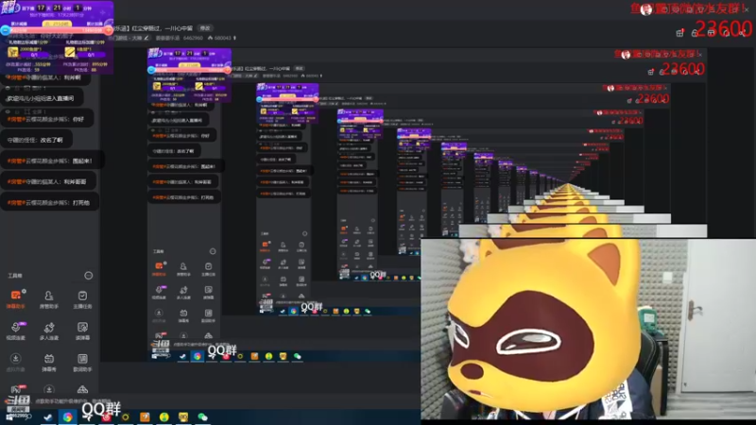Open the 房管助手 tool icon
The image size is (756, 425).
pyautogui.click(x=49, y=298)
